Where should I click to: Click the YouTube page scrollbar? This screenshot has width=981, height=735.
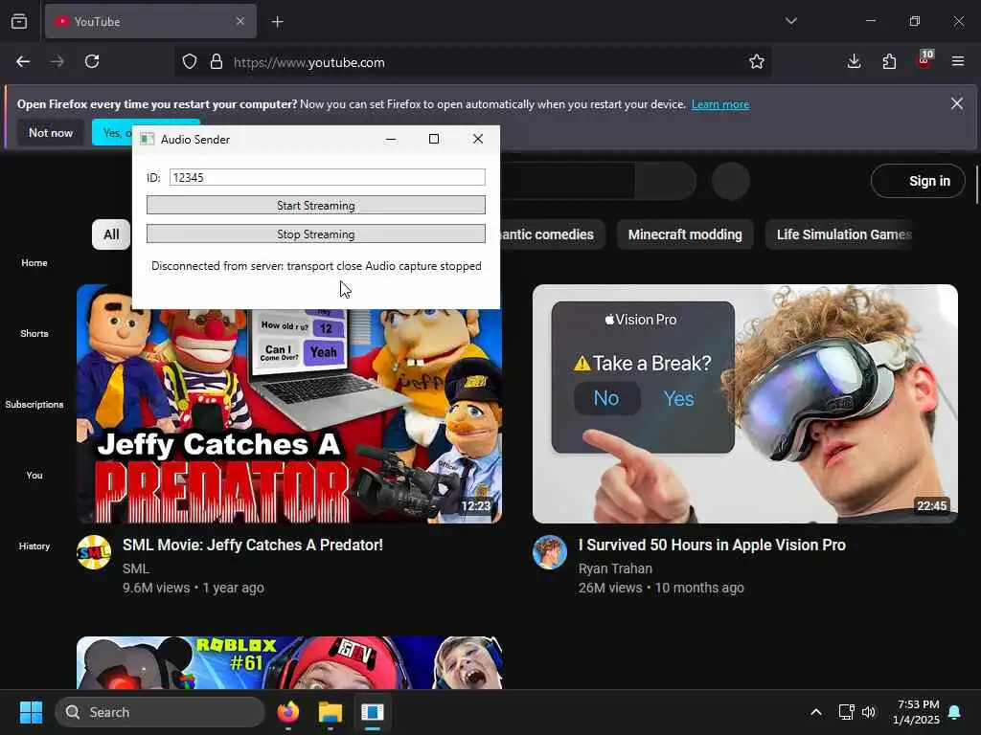tap(976, 185)
